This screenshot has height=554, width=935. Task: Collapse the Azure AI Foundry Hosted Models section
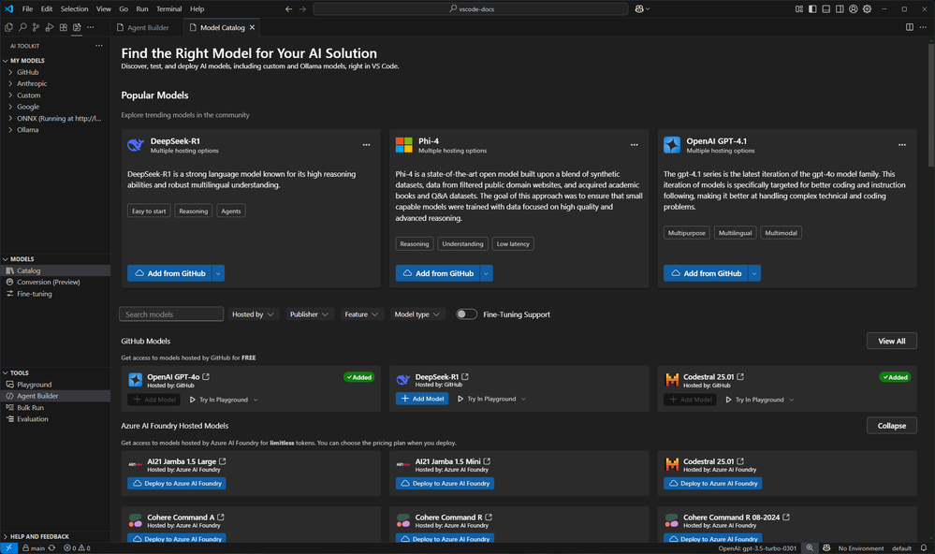click(x=891, y=426)
